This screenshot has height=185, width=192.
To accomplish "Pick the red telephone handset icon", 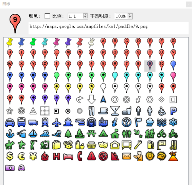I will [x=80, y=156].
